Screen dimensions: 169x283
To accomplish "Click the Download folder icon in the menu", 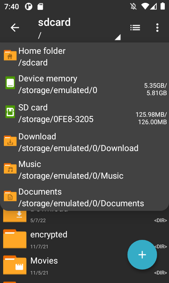I will tap(10, 141).
